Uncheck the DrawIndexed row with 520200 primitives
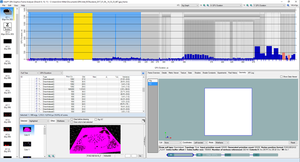 click(37, 89)
